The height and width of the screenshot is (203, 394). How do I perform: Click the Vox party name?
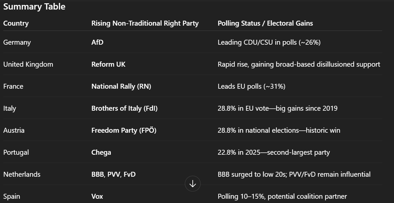click(97, 196)
